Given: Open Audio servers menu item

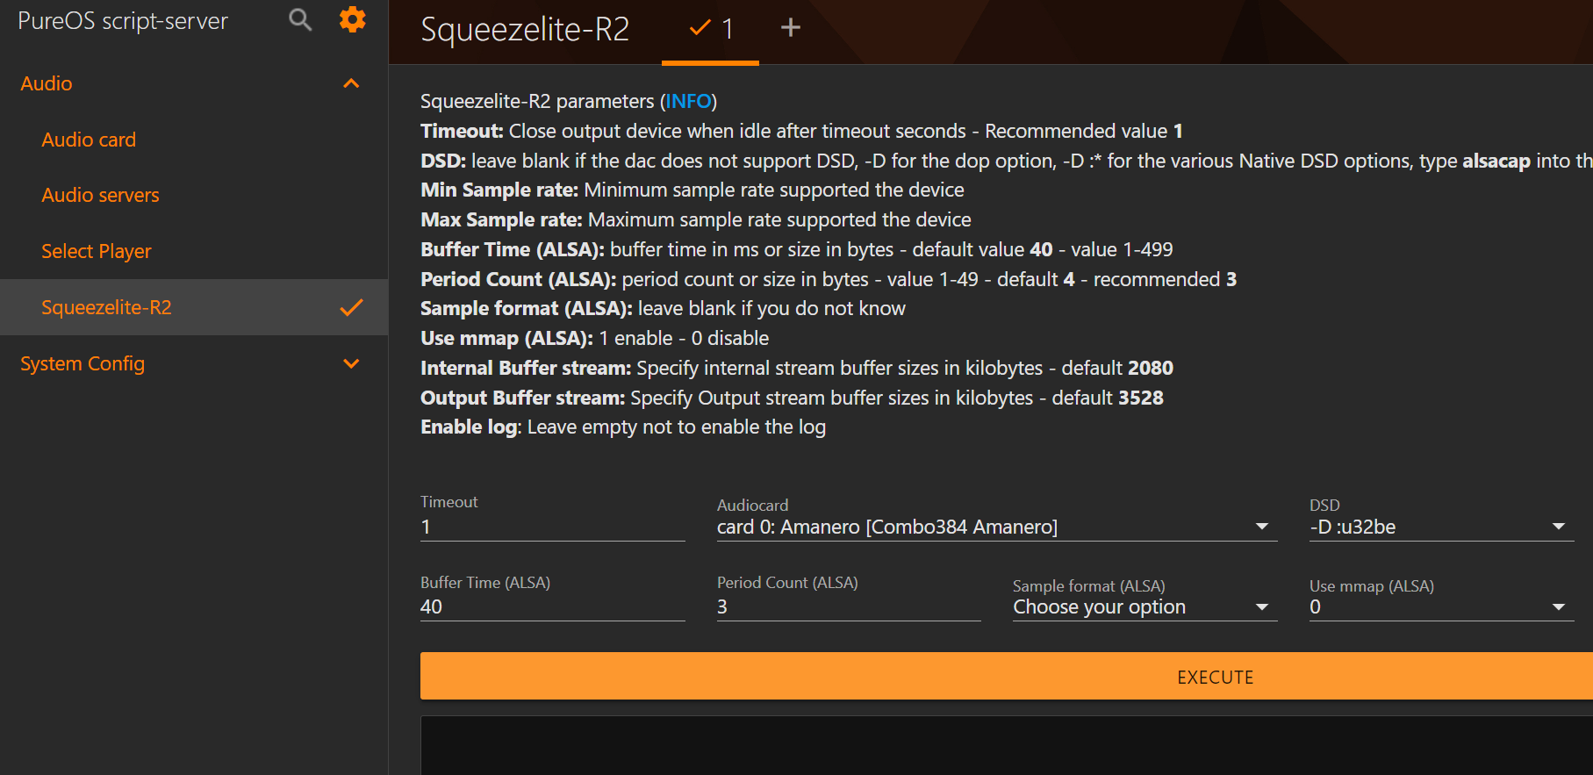Looking at the screenshot, I should click(100, 195).
